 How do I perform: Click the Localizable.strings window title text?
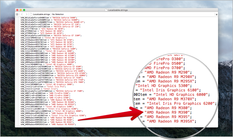pyautogui.click(x=118, y=10)
